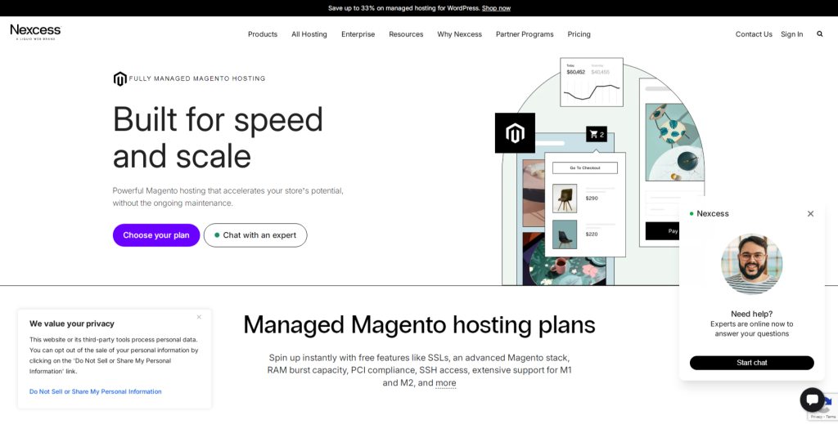Open the Products menu
Viewport: 838px width, 424px height.
(263, 34)
